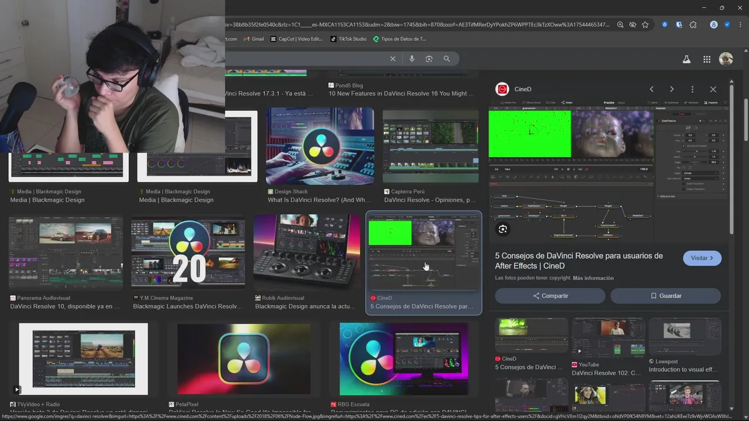
Task: Click 'DaVinci Resolve - Opiniones' result title
Action: 430,200
